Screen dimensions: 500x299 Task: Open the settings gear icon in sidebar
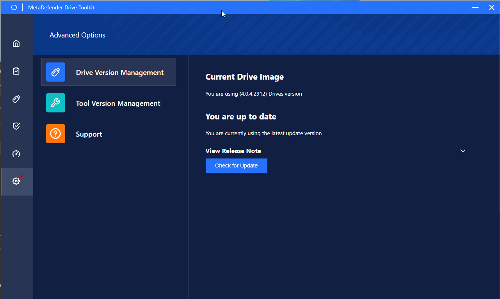pyautogui.click(x=16, y=181)
